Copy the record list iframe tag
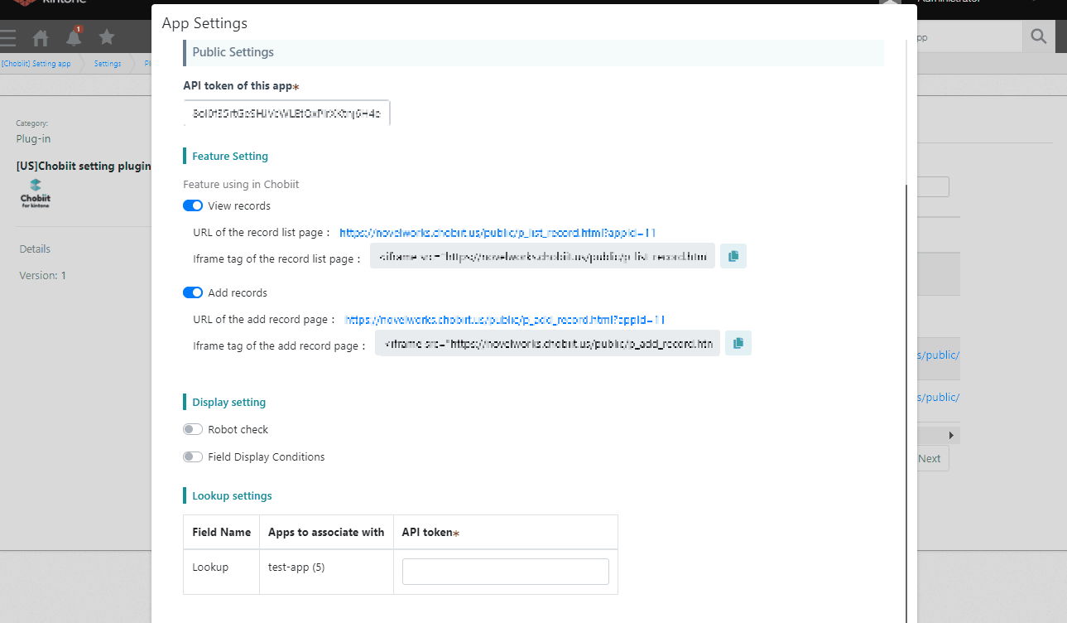Viewport: 1067px width, 623px height. (733, 257)
